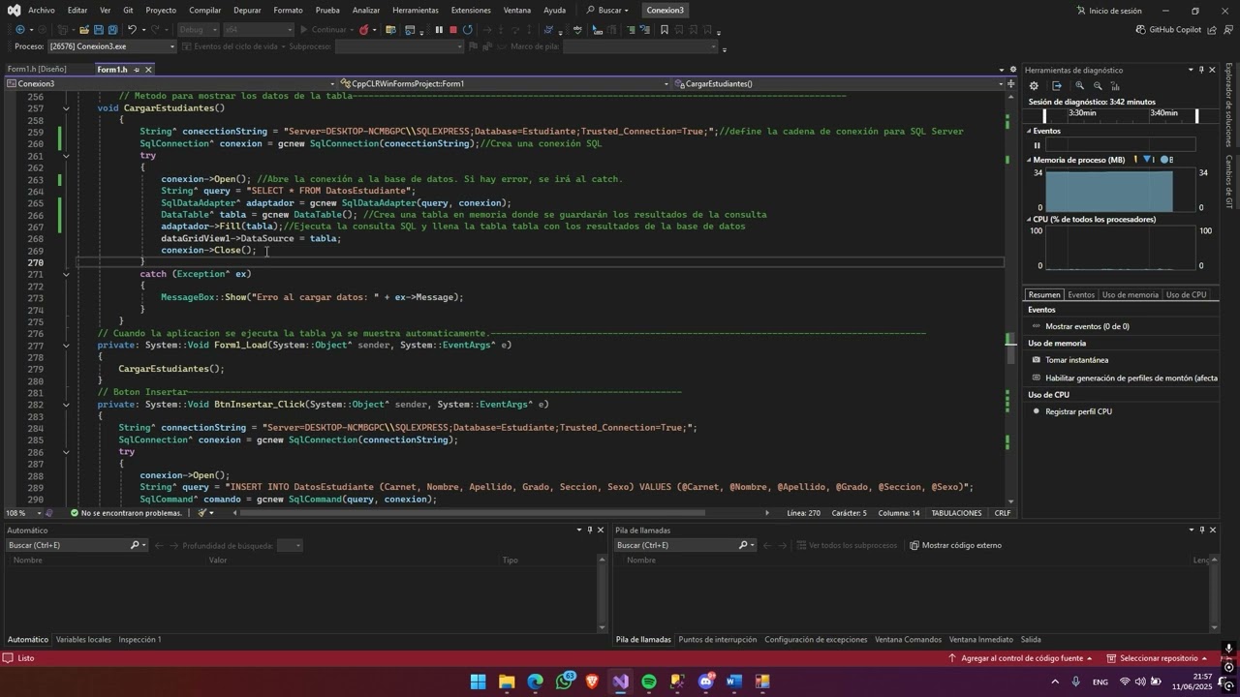Click the Open File folder icon
The image size is (1240, 697).
click(x=84, y=30)
